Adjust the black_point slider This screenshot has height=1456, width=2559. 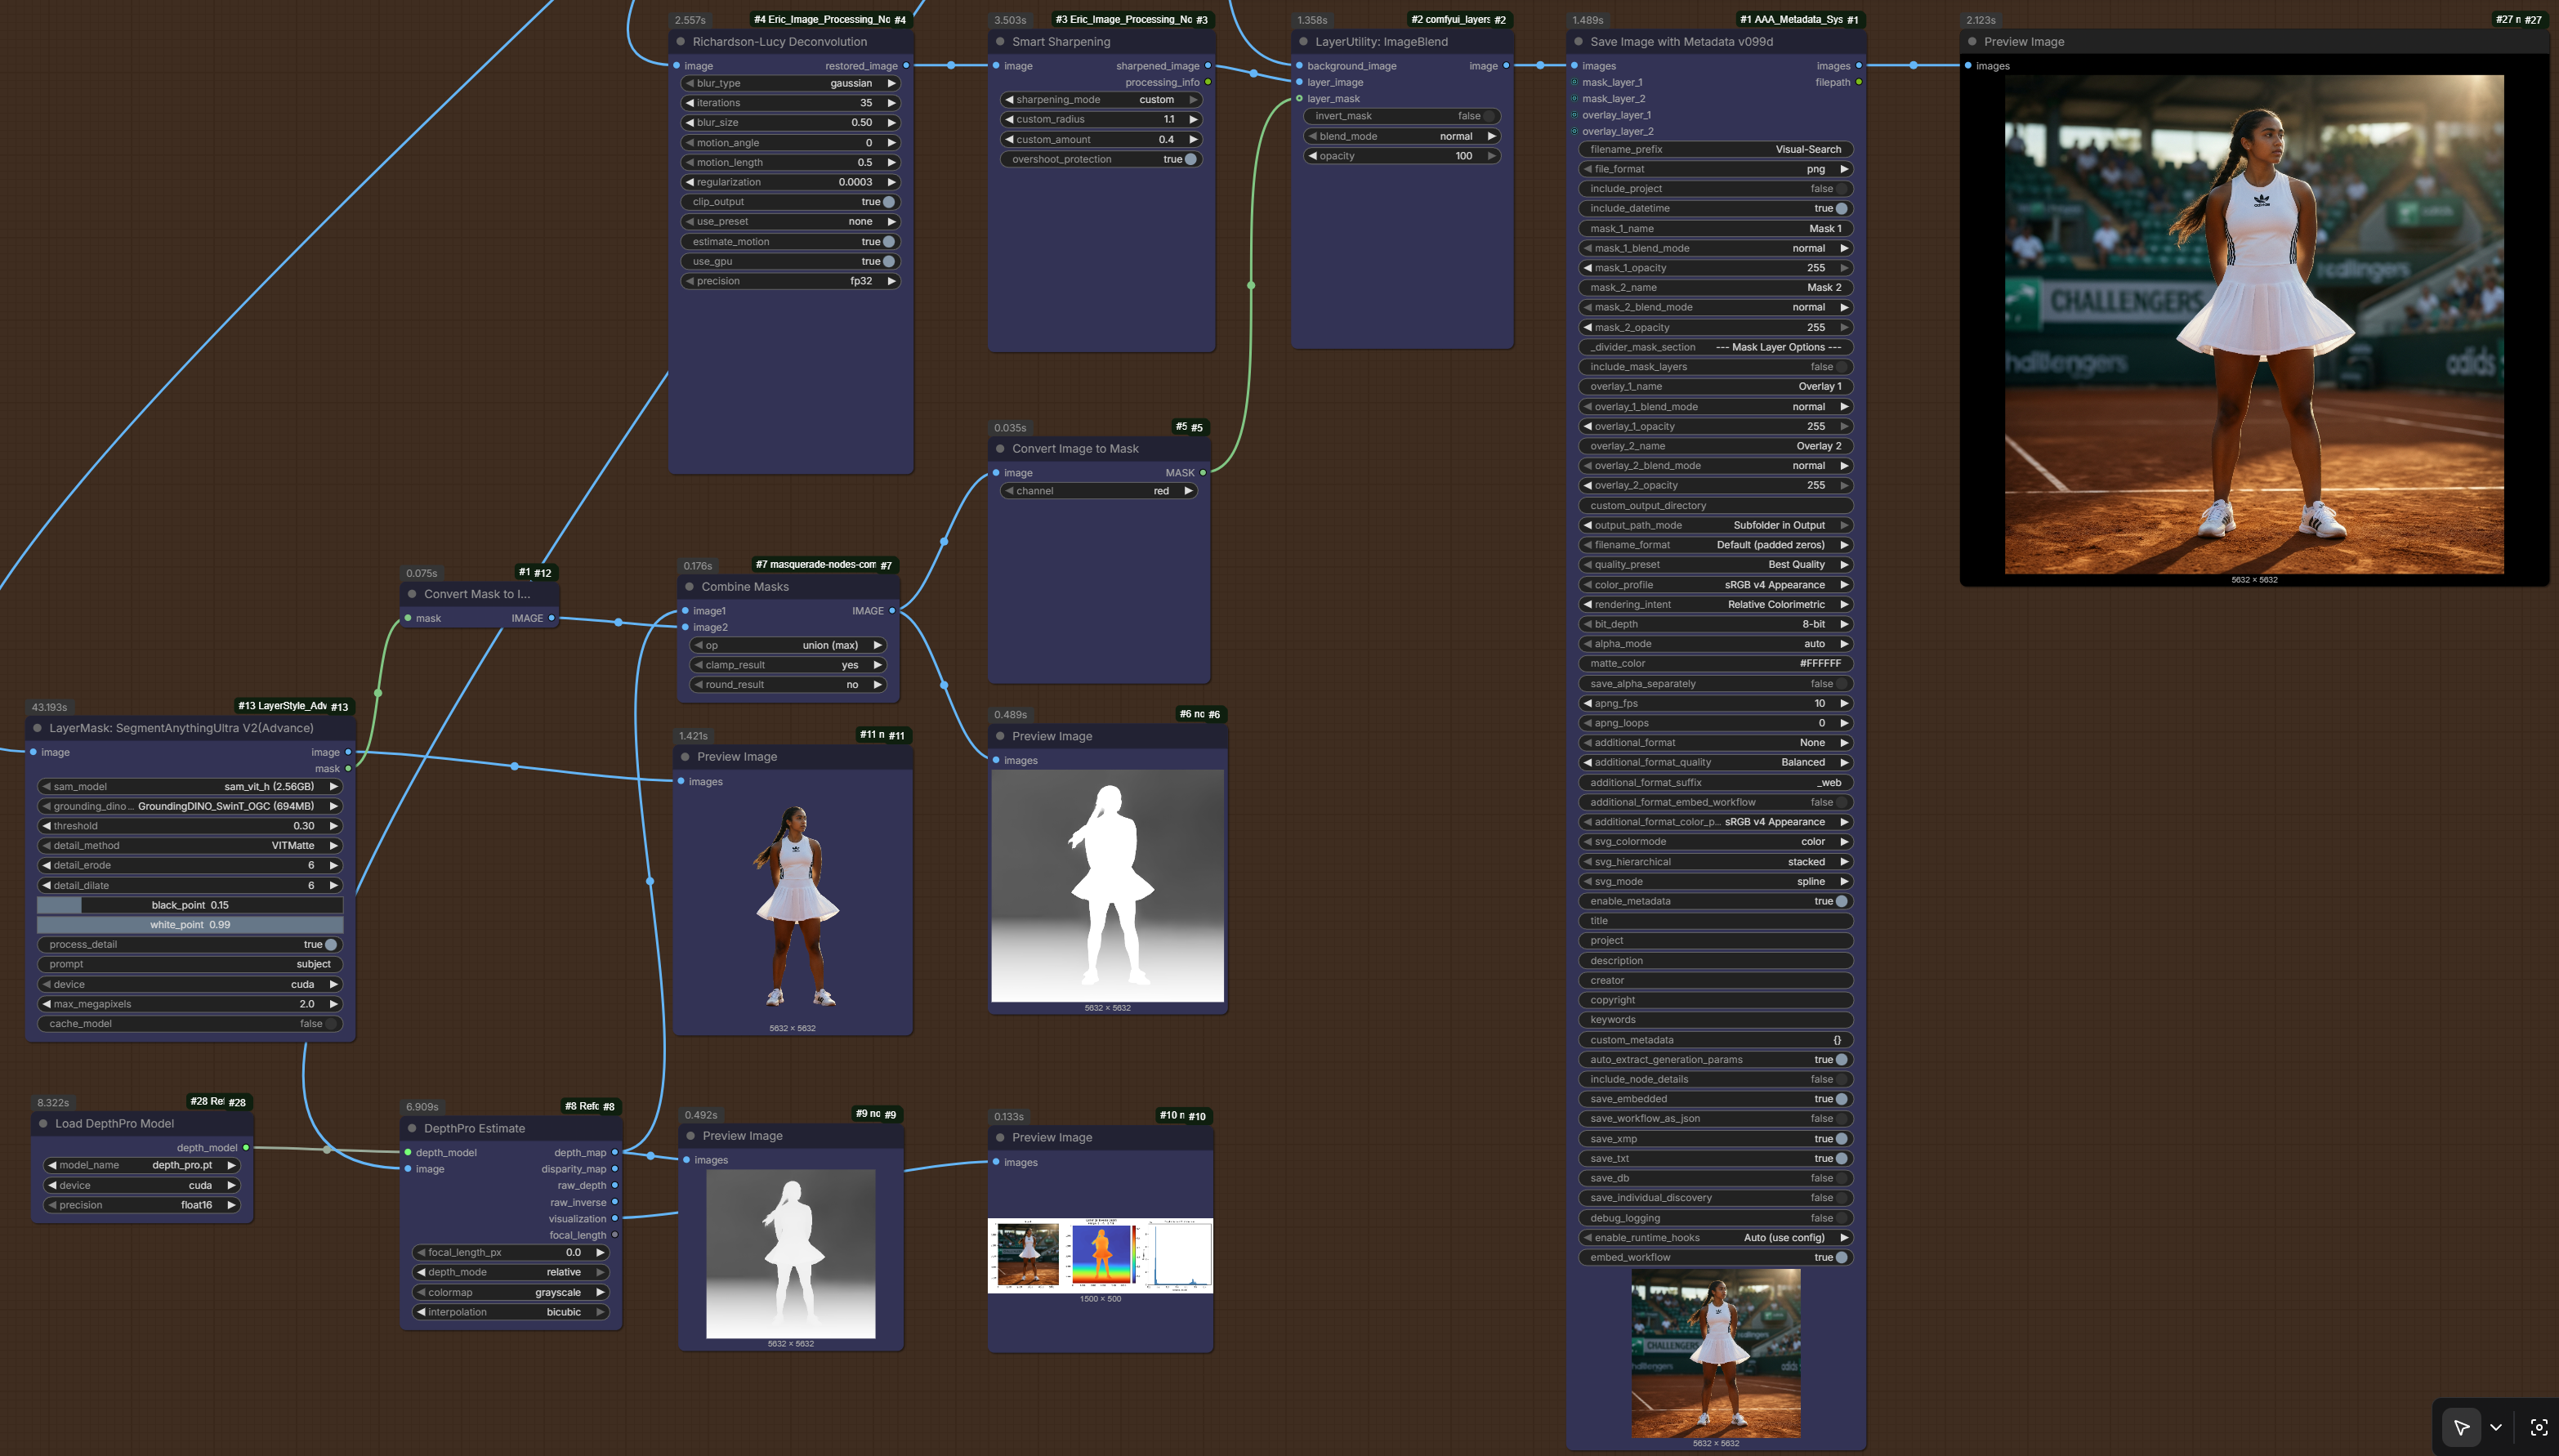point(190,905)
